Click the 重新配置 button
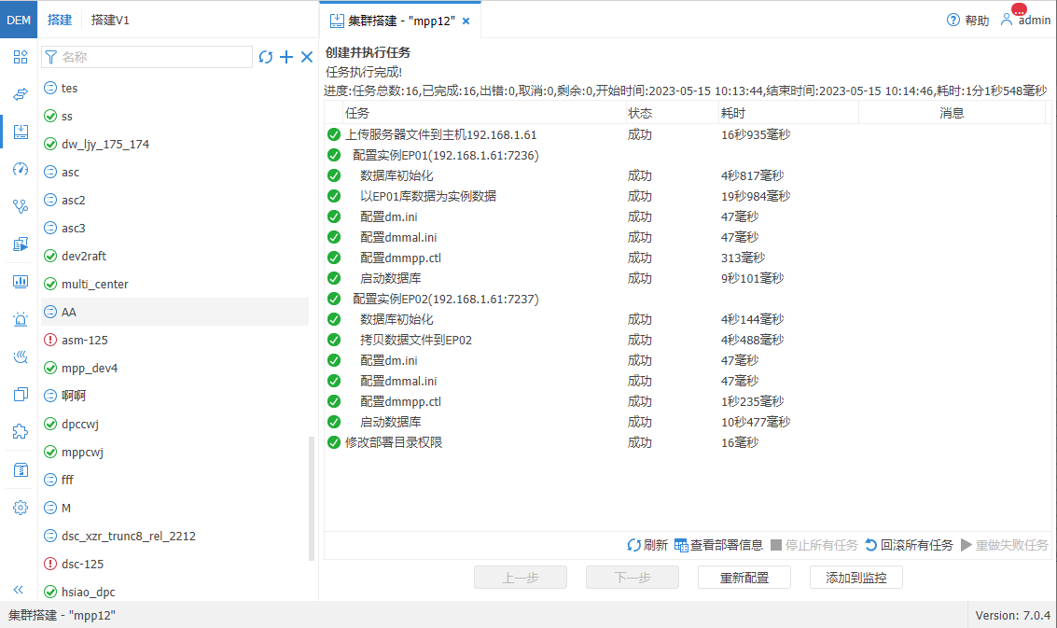 tap(744, 577)
